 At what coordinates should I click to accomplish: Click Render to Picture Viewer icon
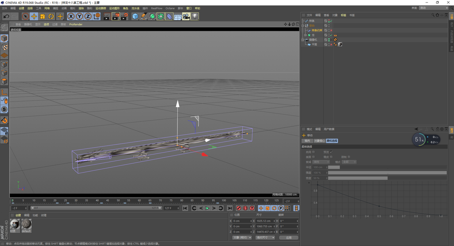tap(116, 16)
